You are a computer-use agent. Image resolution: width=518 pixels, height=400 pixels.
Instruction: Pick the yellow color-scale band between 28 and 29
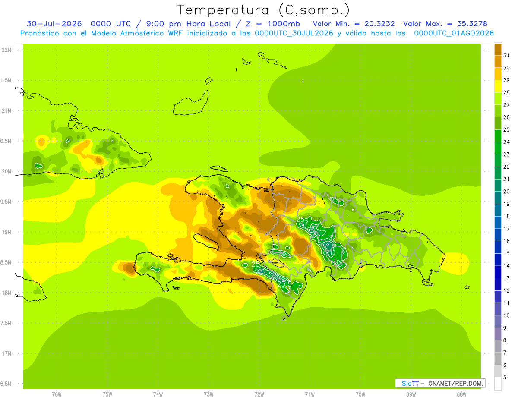click(x=498, y=86)
